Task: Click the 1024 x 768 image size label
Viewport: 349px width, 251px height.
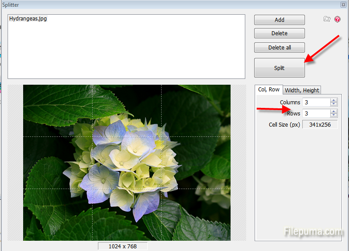Action: pyautogui.click(x=123, y=246)
